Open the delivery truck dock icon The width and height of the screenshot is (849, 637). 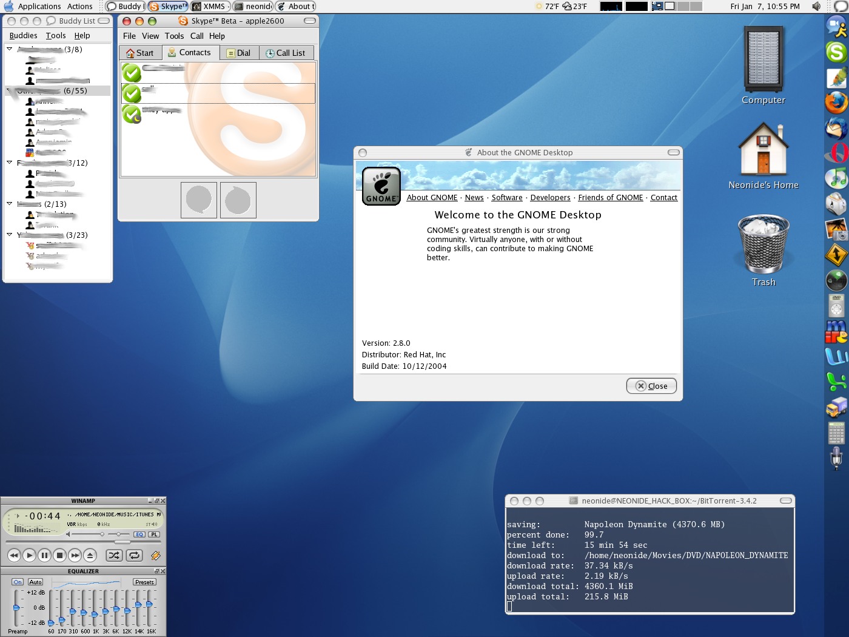[836, 407]
